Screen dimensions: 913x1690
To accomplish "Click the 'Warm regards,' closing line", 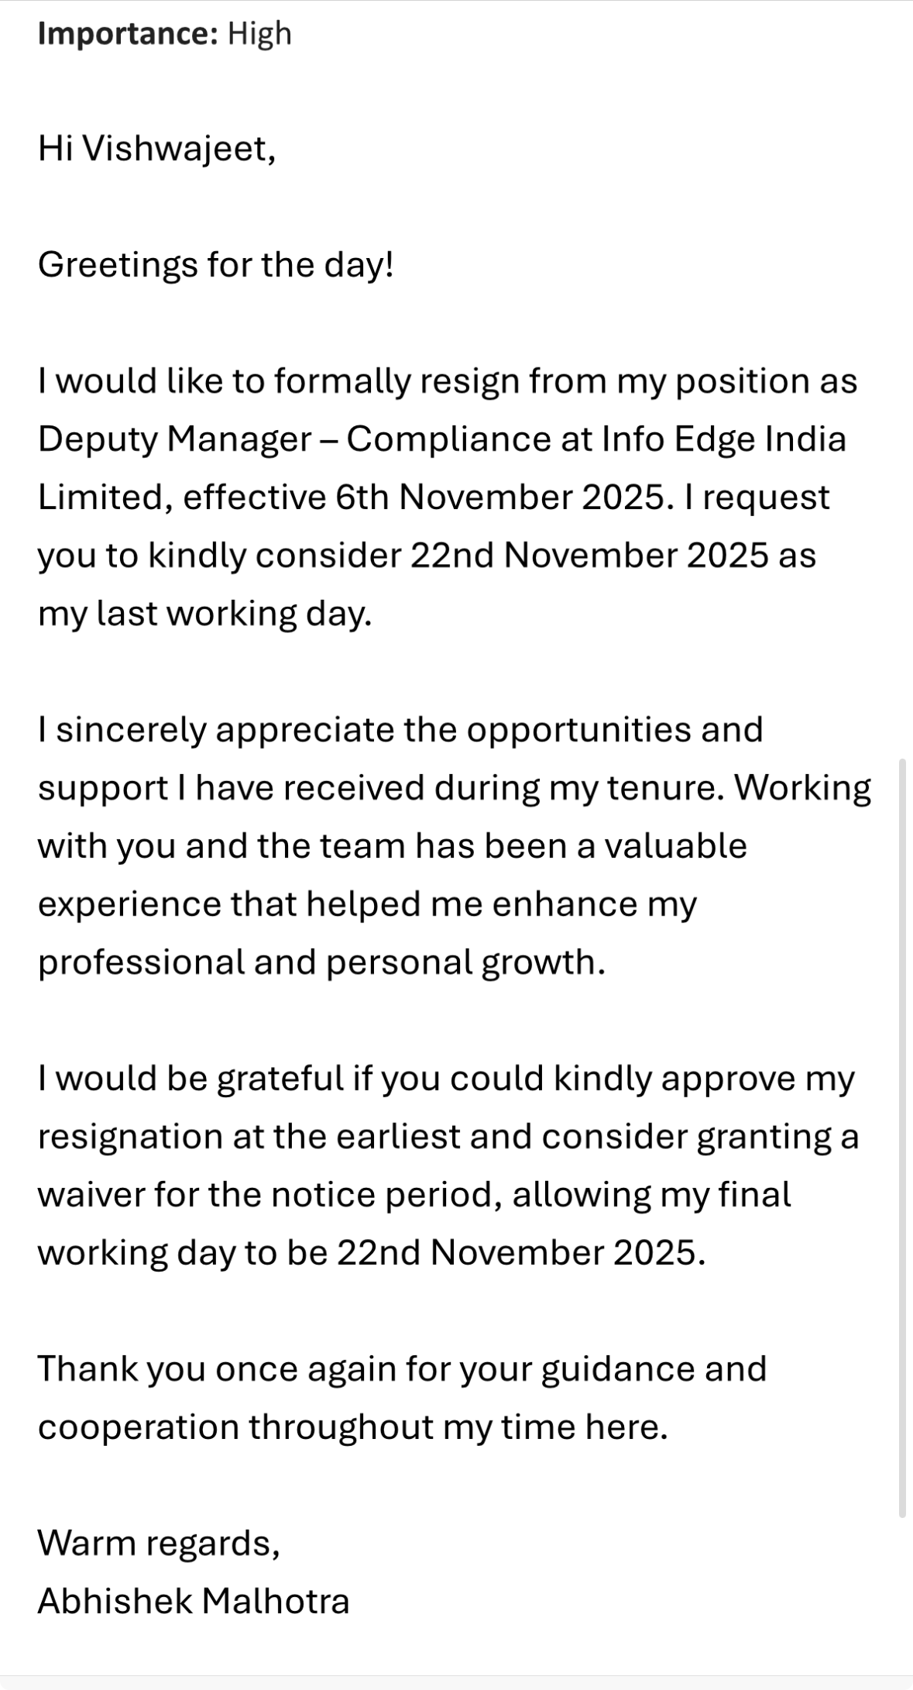I will [x=159, y=1543].
